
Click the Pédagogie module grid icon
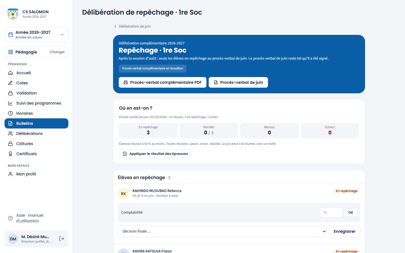point(11,52)
